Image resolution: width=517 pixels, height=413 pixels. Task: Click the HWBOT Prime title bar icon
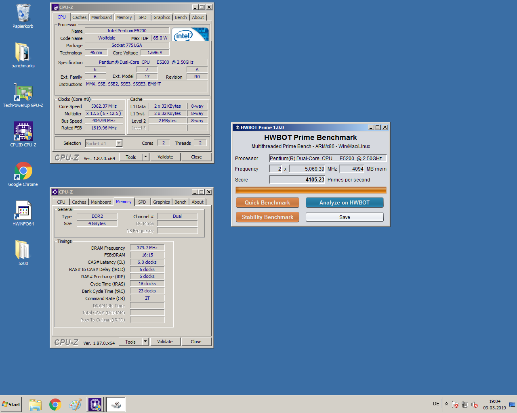coord(237,127)
